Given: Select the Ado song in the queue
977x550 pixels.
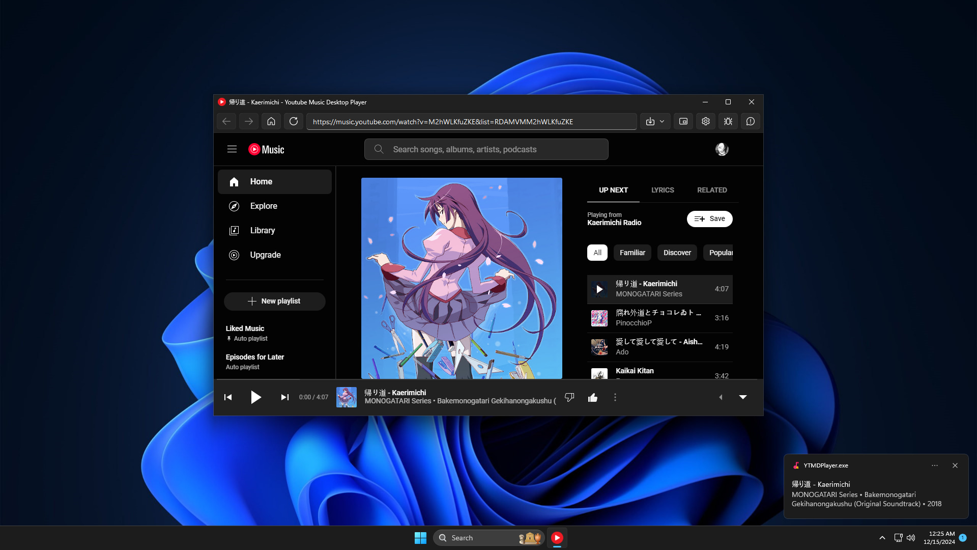Looking at the screenshot, I should 660,347.
